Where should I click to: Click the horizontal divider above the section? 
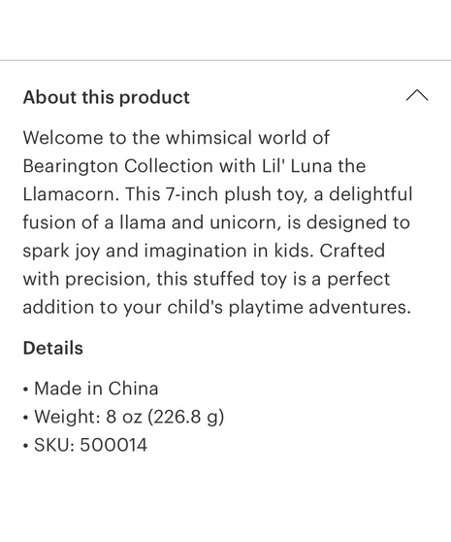tap(225, 60)
